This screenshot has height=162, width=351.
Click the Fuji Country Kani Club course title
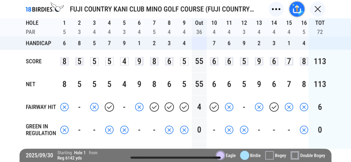pos(162,9)
